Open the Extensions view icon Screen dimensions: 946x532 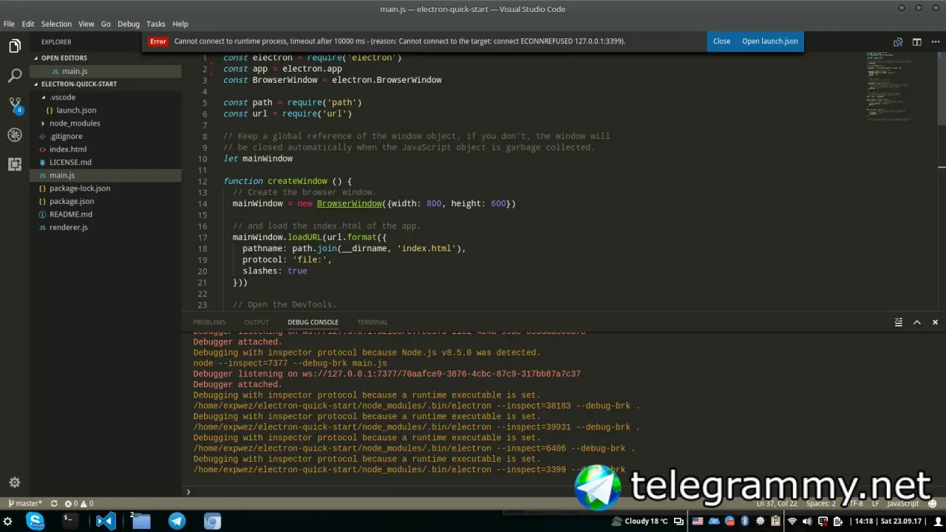coord(15,164)
